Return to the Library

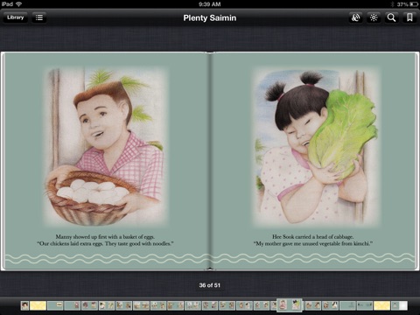tap(16, 17)
